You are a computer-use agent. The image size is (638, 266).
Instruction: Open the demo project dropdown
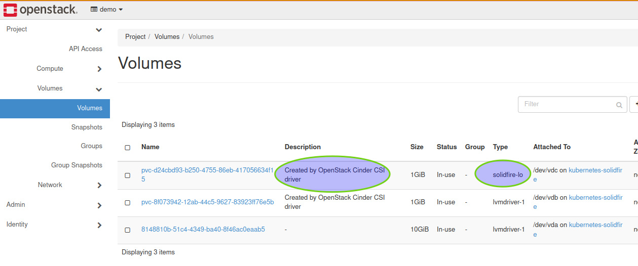[107, 10]
